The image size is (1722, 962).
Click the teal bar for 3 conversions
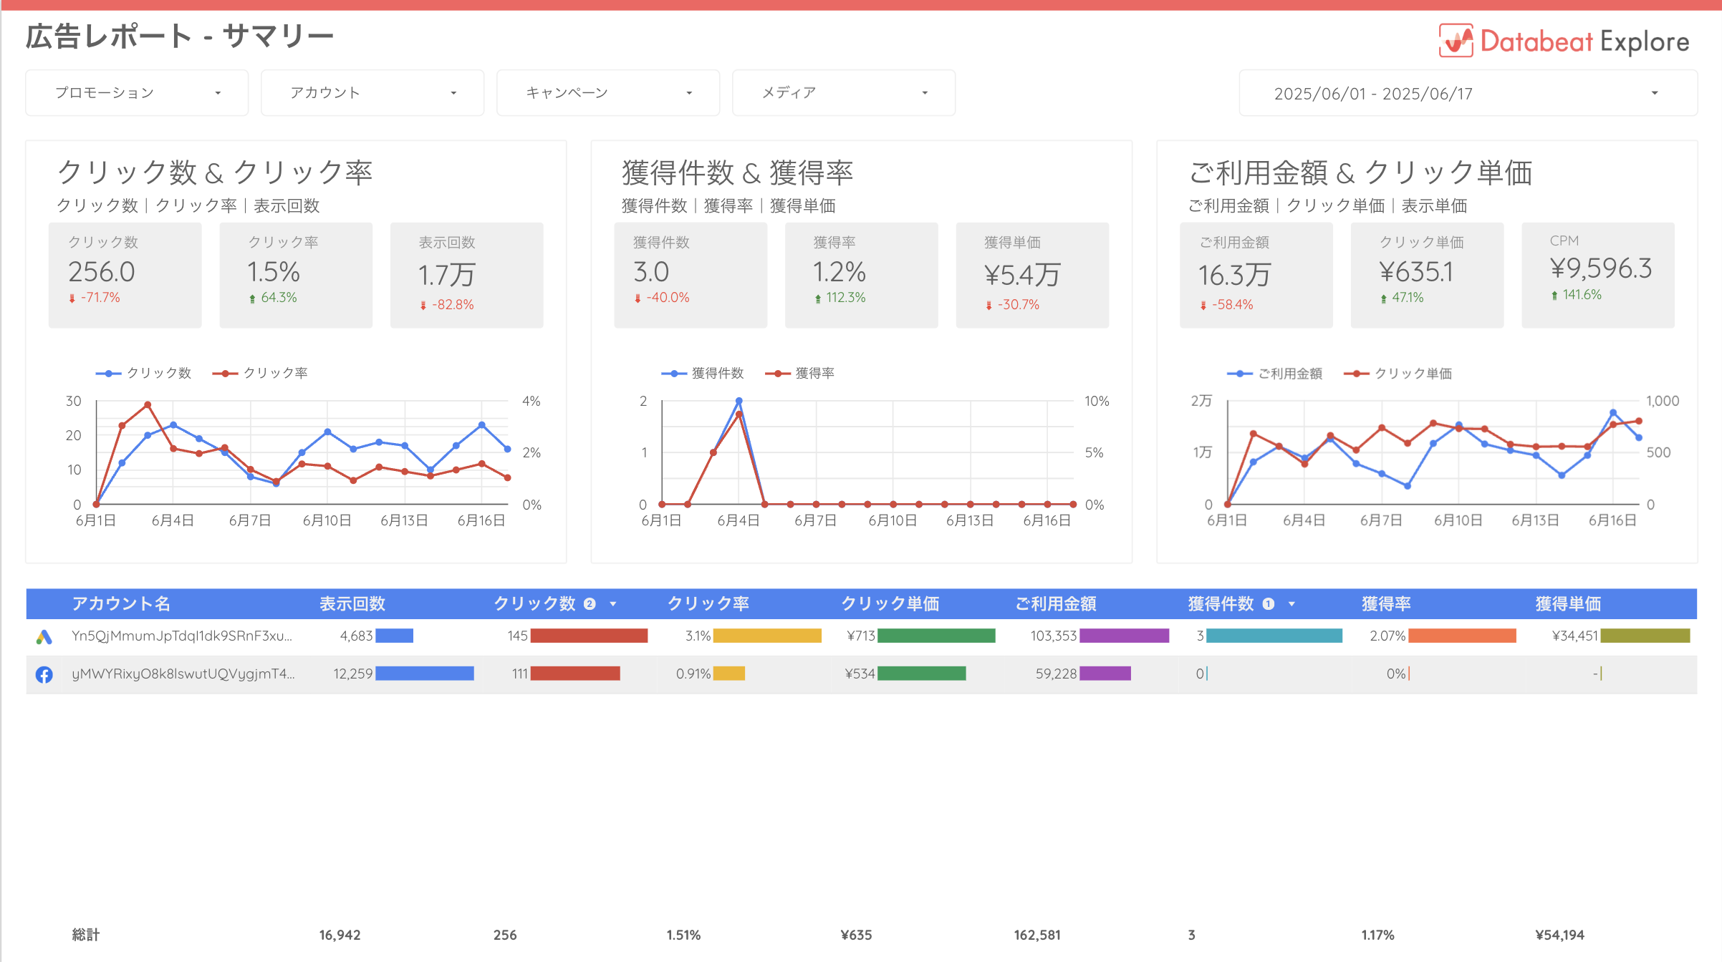point(1274,636)
